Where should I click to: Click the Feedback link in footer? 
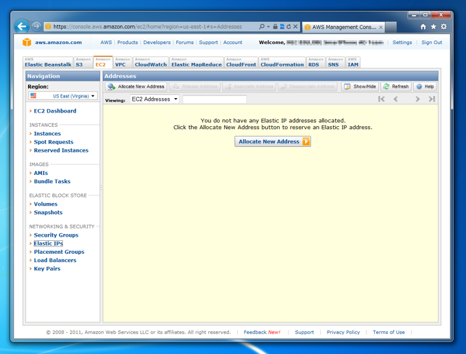coord(255,332)
